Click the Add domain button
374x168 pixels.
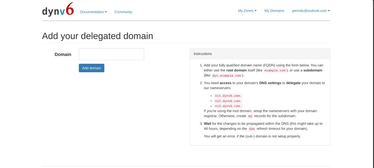(x=91, y=68)
